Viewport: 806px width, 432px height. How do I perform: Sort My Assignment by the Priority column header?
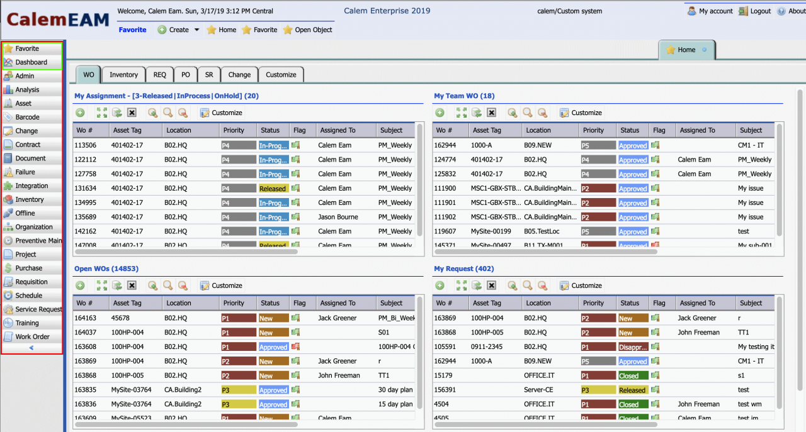pos(238,130)
